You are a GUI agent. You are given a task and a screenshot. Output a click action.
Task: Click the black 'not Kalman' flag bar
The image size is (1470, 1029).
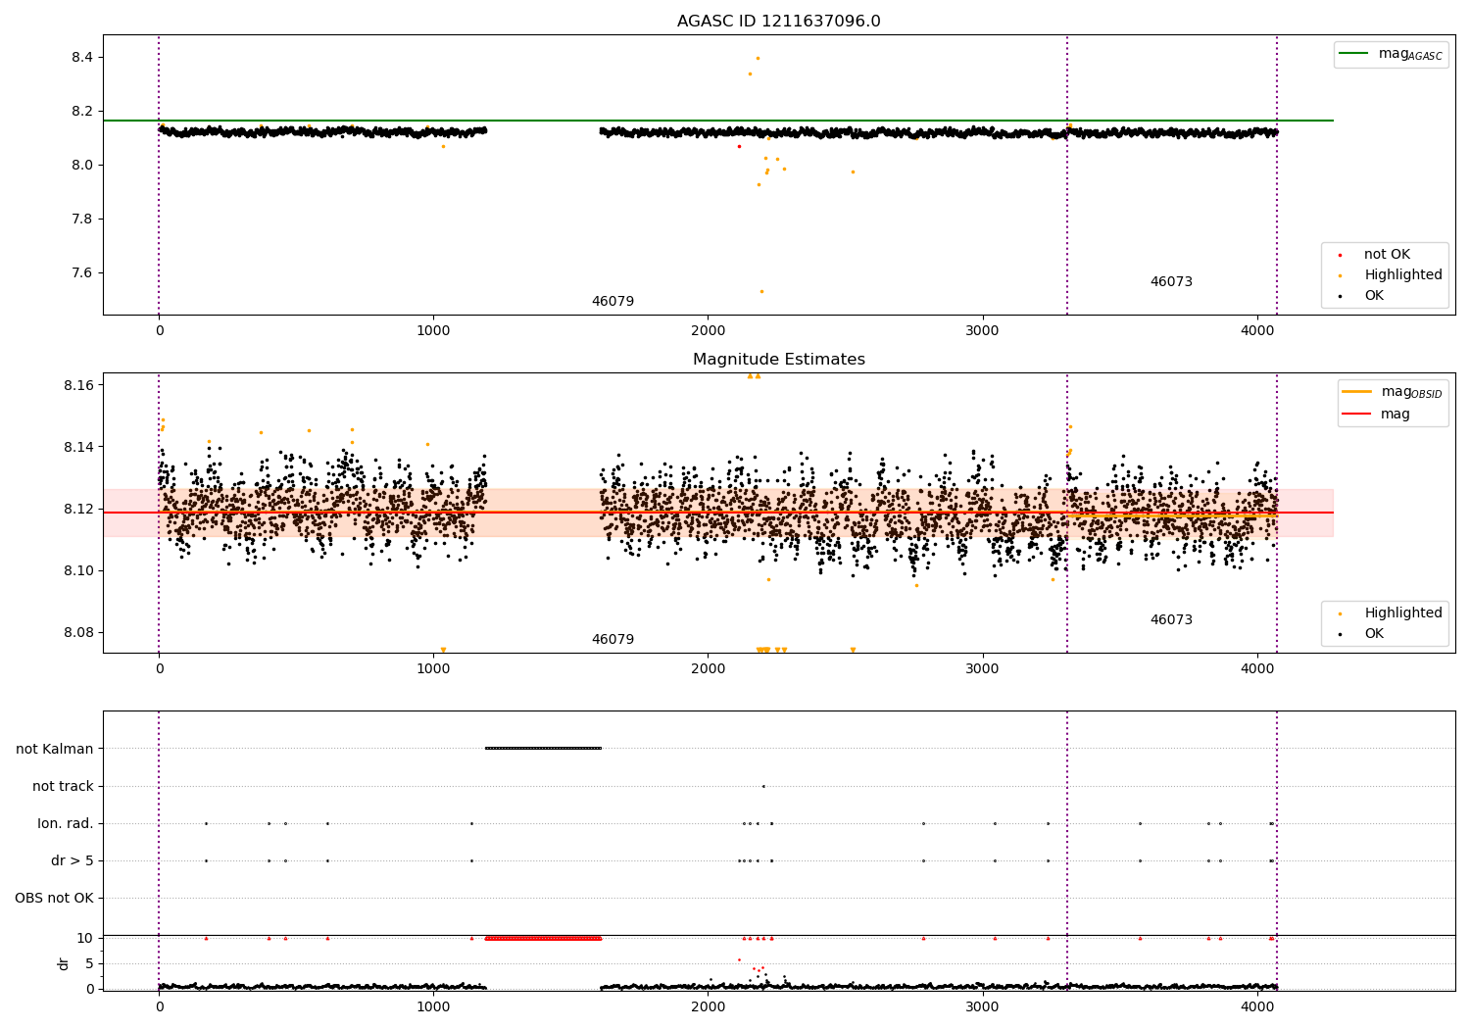(x=543, y=749)
